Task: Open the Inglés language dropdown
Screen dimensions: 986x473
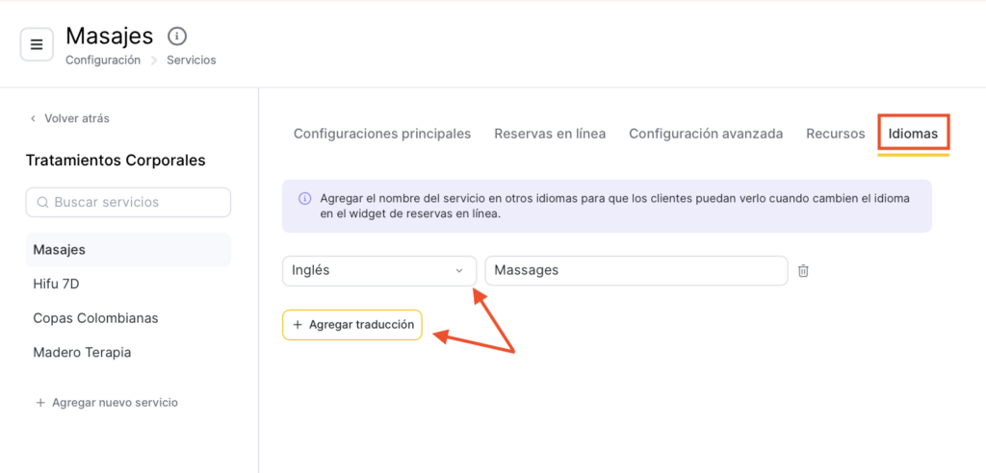Action: pyautogui.click(x=378, y=271)
